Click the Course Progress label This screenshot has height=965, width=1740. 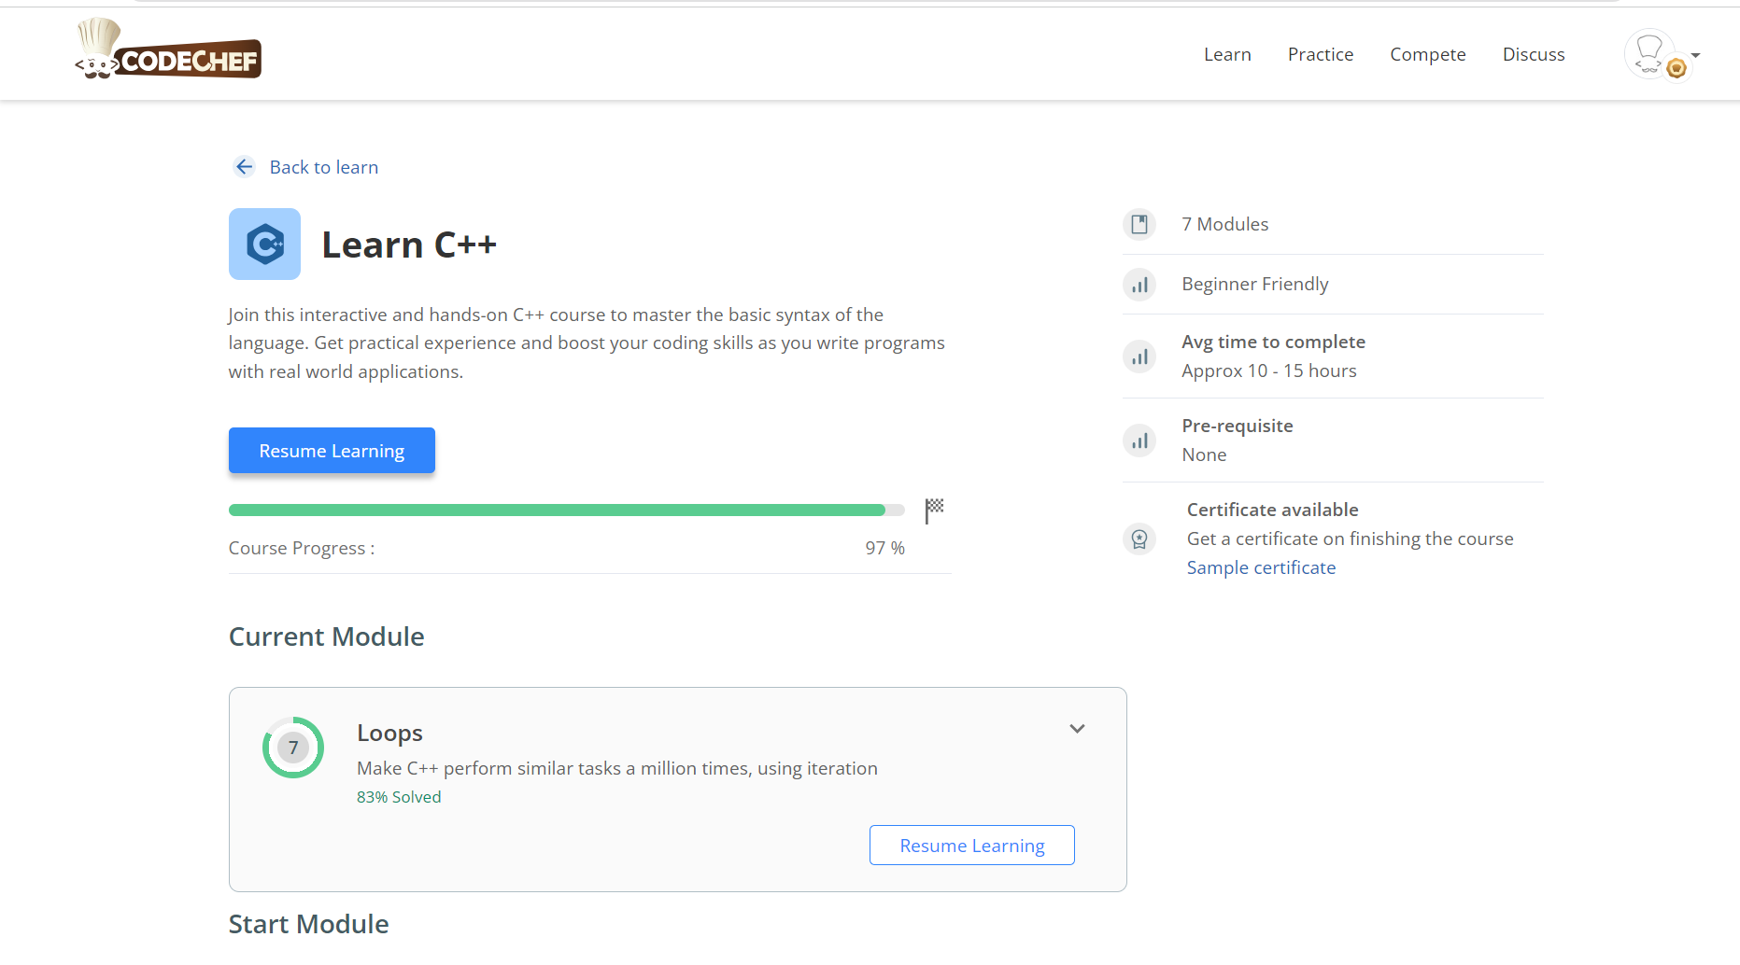(302, 548)
